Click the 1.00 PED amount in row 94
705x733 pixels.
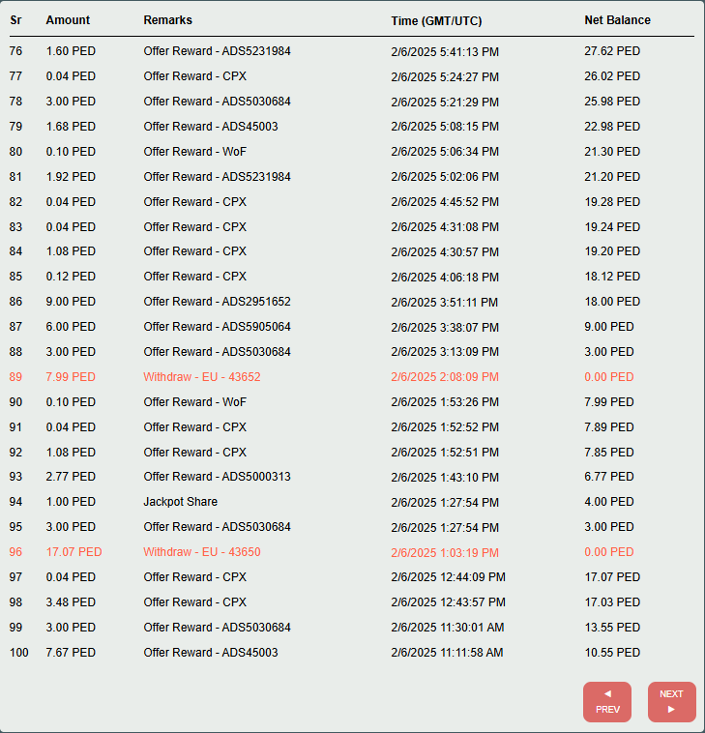[x=71, y=502]
